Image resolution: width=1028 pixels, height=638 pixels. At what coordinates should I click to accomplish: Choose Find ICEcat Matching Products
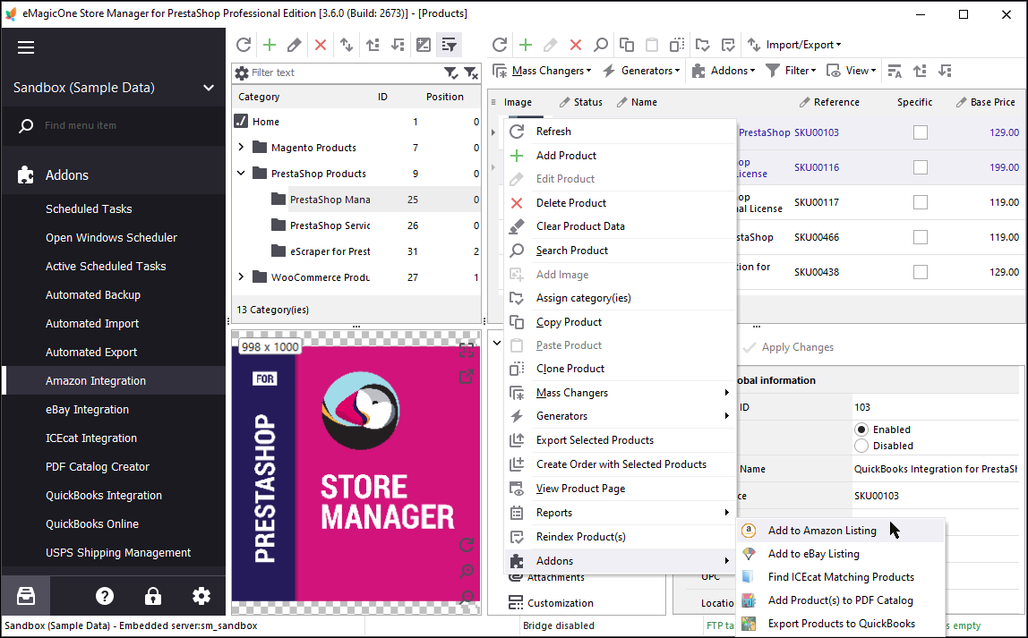(841, 577)
